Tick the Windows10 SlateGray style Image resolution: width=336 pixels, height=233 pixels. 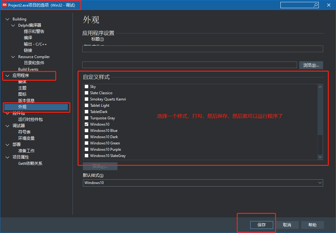pyautogui.click(x=87, y=156)
